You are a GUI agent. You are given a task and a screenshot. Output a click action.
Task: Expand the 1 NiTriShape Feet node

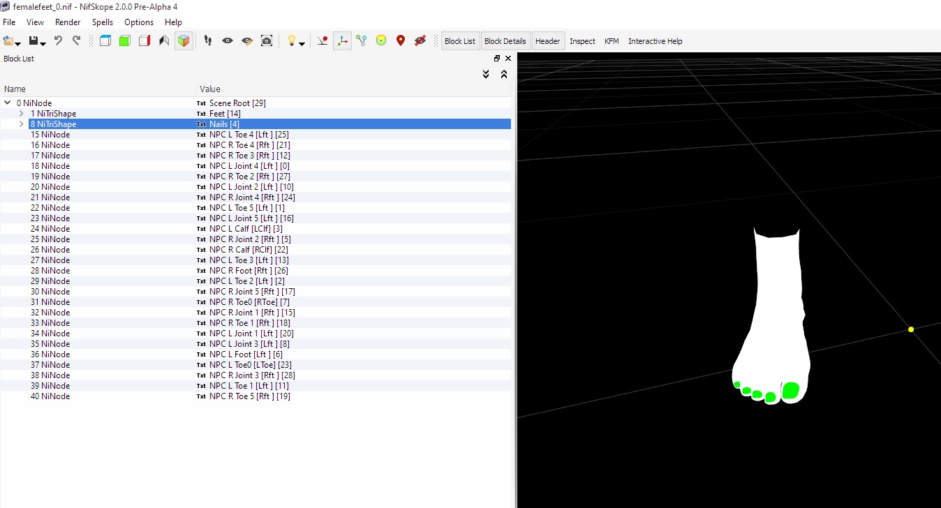point(22,114)
